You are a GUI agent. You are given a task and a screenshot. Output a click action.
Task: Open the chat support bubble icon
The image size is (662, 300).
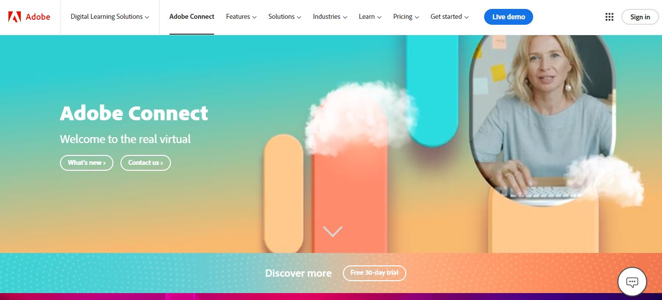(632, 282)
